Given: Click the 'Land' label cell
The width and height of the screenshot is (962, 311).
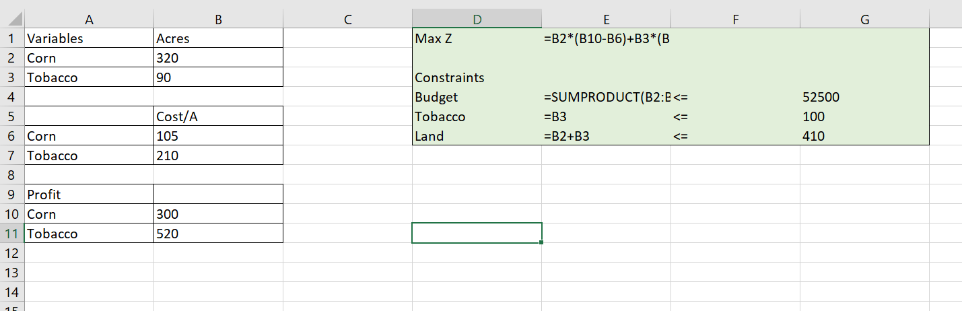Looking at the screenshot, I should point(477,136).
